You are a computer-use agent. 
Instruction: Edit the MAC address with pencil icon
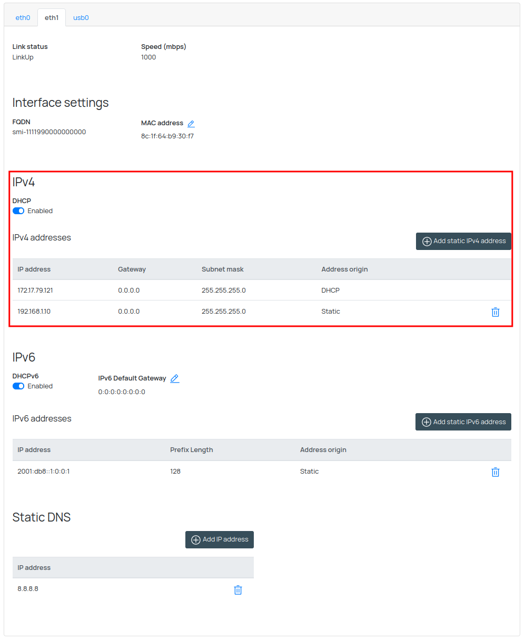191,124
